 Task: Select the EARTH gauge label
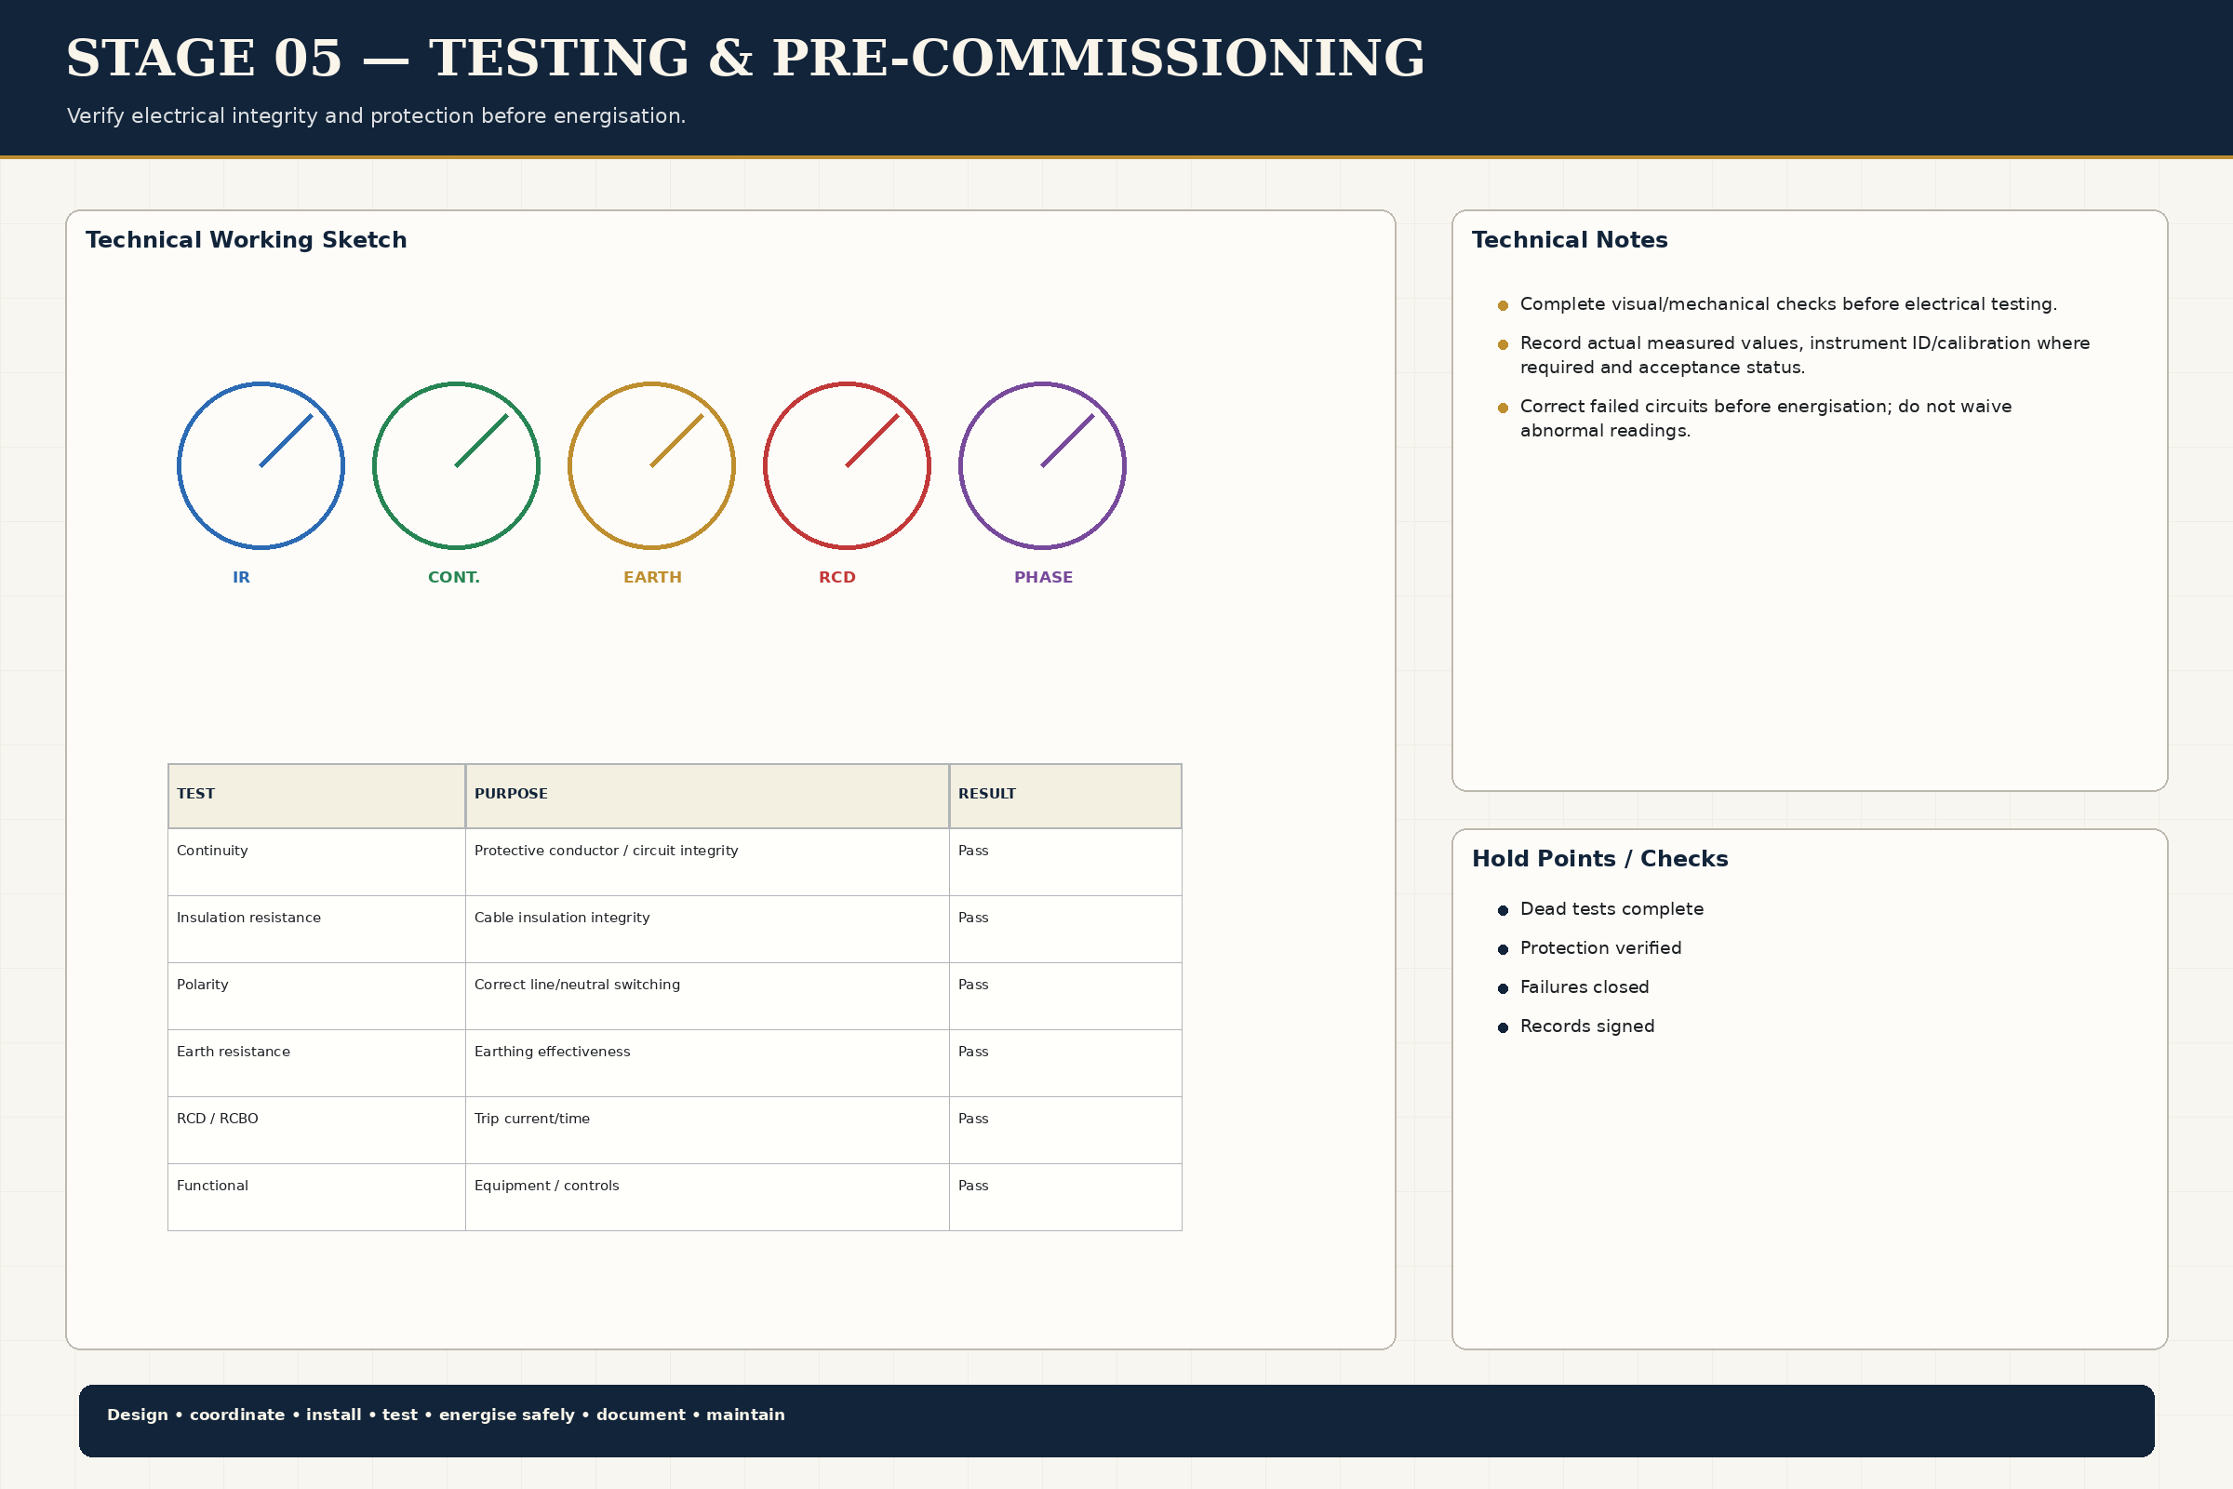tap(652, 577)
